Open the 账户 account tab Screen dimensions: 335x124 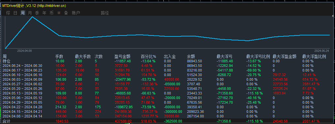(x=76, y=13)
